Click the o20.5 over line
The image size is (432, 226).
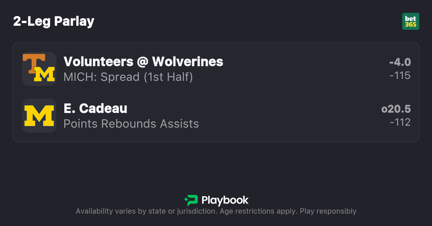[396, 109]
